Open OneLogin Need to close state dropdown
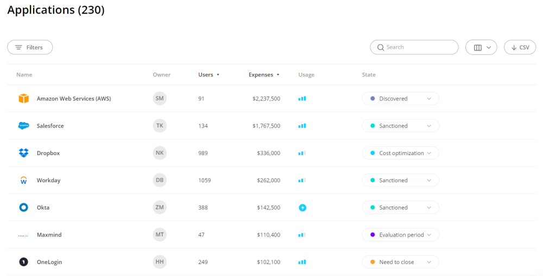This screenshot has width=543, height=276. coord(400,262)
